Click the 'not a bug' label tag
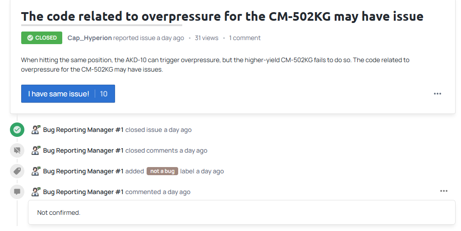461x231 pixels. click(x=162, y=171)
